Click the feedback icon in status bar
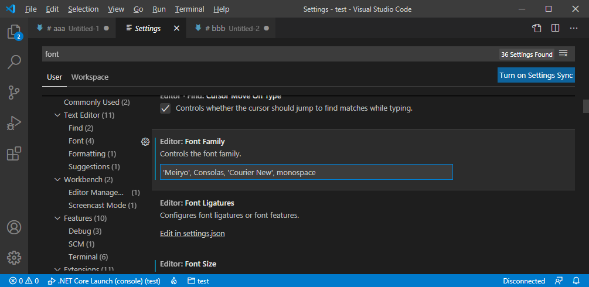This screenshot has width=589, height=287. [x=559, y=281]
